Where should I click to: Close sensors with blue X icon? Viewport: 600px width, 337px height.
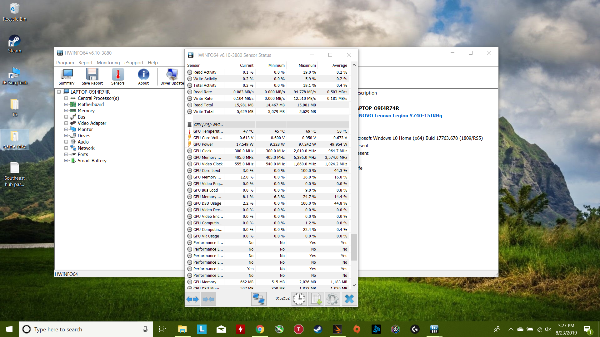click(x=349, y=299)
